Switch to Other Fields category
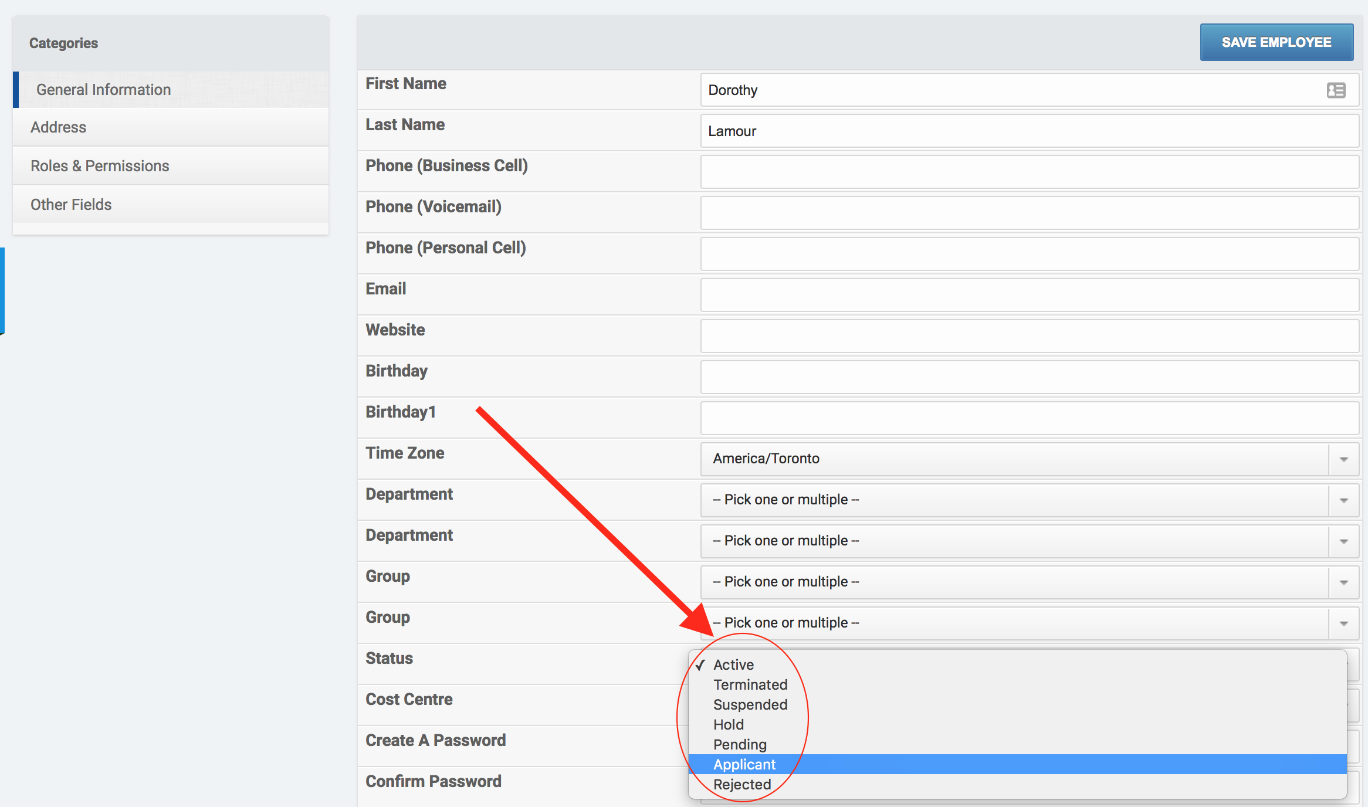 coord(71,205)
